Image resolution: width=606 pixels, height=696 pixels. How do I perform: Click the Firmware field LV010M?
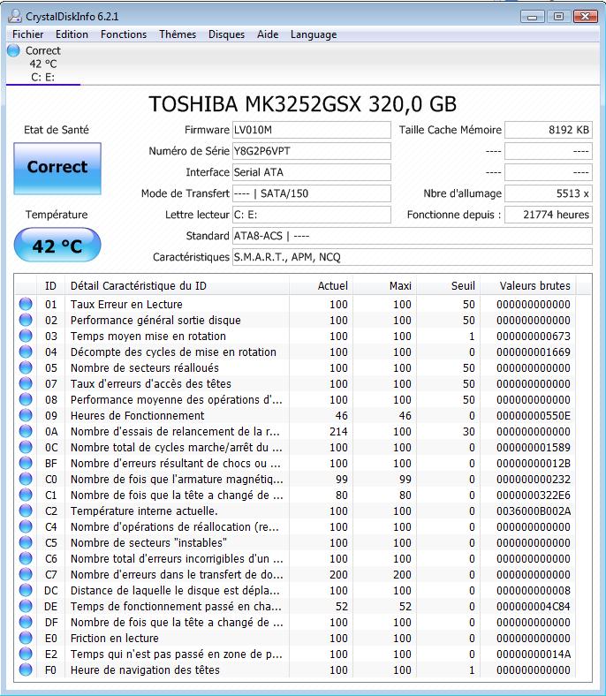click(311, 130)
